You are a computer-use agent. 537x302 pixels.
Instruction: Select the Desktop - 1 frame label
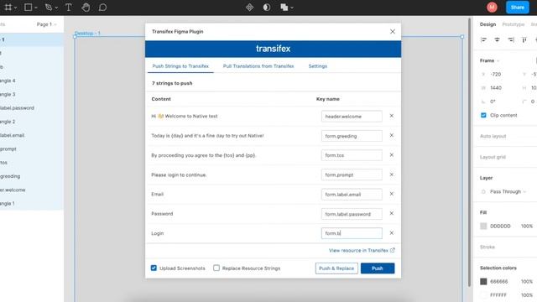tap(87, 34)
